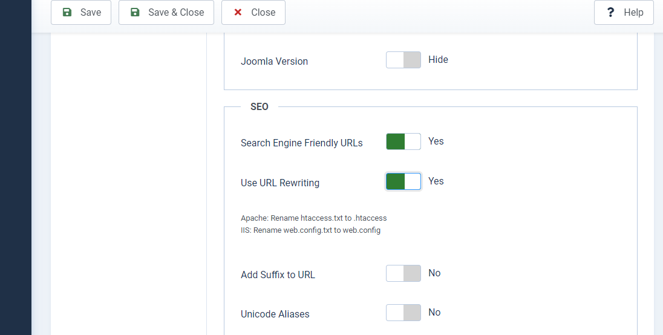Click the red X icon on Close
The height and width of the screenshot is (335, 663).
[238, 12]
